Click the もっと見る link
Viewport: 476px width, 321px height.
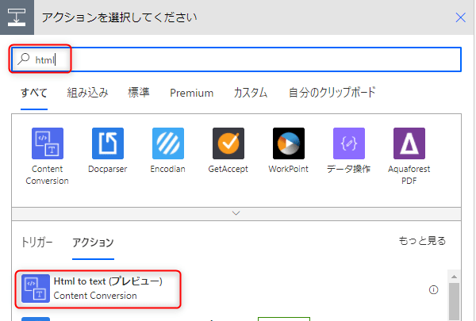coord(421,241)
